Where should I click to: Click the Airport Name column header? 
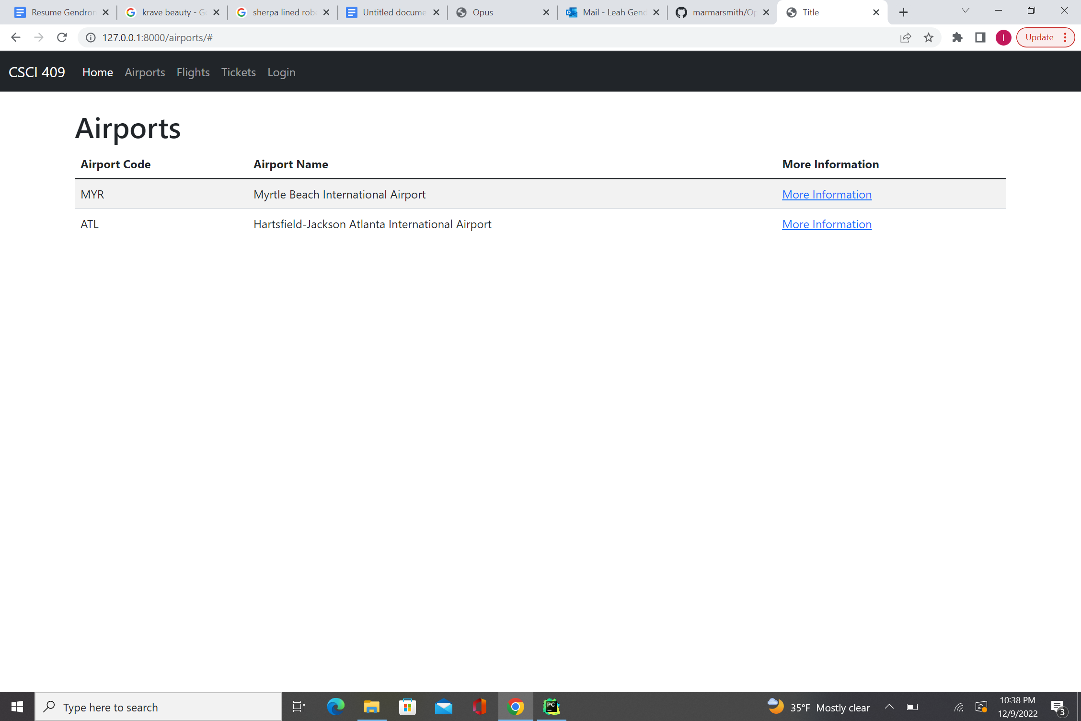coord(291,164)
